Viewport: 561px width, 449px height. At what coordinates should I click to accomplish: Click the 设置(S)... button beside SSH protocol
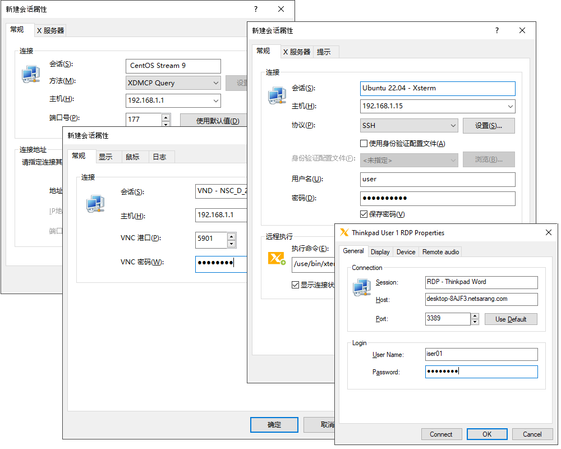click(x=489, y=126)
